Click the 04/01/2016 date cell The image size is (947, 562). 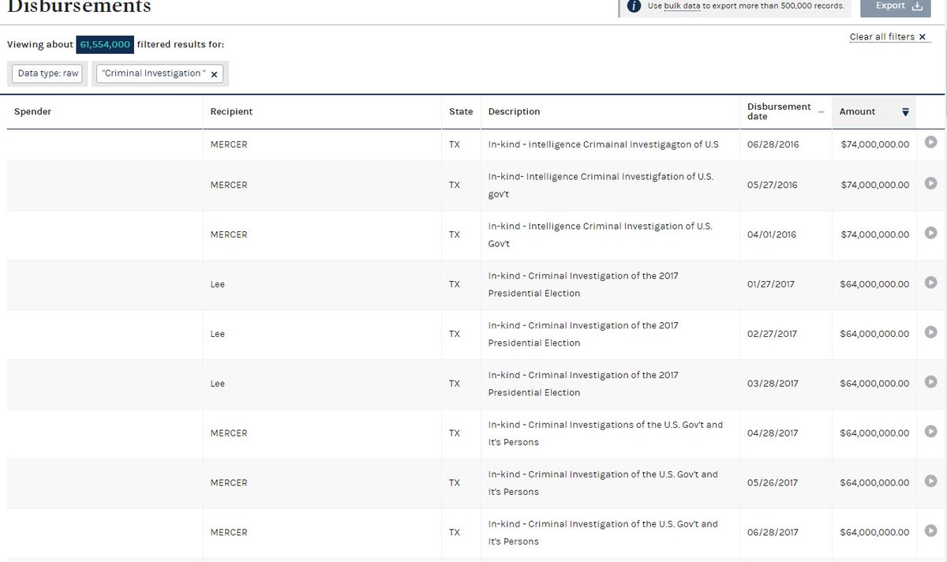click(772, 235)
